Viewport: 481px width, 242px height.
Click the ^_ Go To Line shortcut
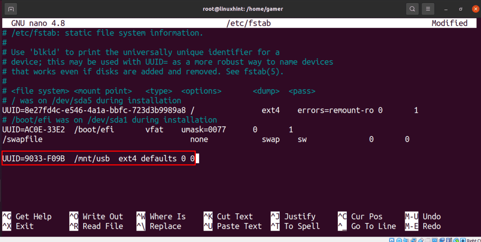tap(367, 226)
